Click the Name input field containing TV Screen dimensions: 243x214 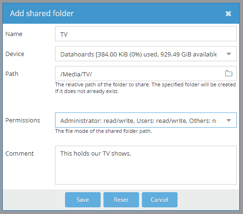pyautogui.click(x=146, y=34)
